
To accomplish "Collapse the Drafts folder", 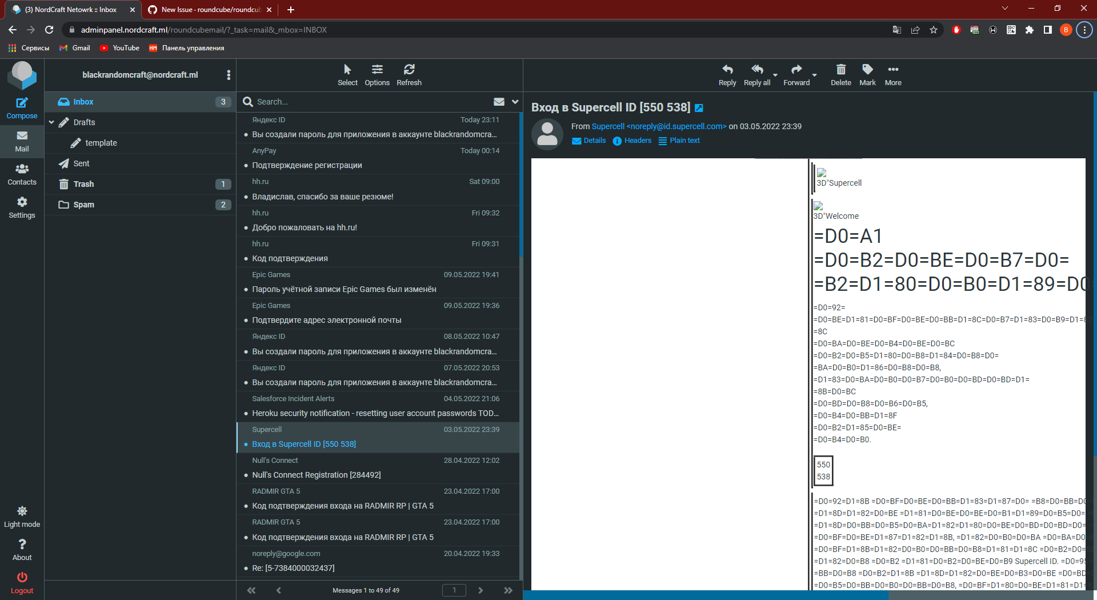I will pyautogui.click(x=51, y=122).
